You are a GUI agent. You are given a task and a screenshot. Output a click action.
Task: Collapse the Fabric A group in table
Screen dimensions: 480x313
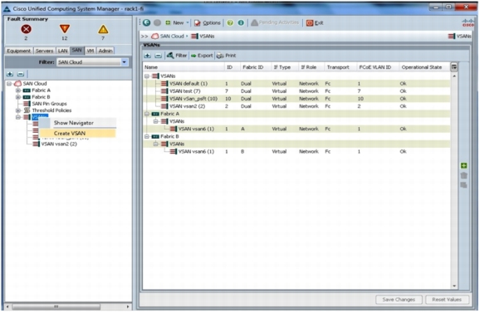[147, 114]
